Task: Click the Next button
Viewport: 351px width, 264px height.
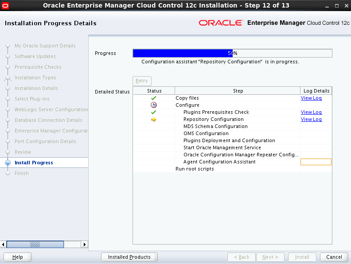Action: [x=270, y=257]
